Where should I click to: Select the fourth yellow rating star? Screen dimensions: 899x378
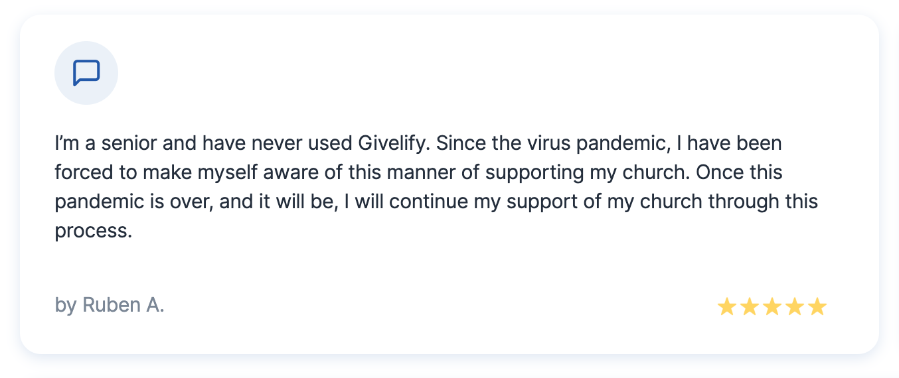pos(795,306)
